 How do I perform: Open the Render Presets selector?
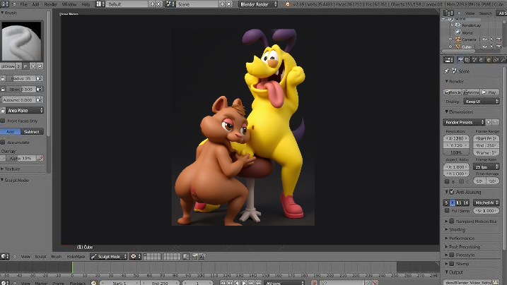(x=463, y=122)
